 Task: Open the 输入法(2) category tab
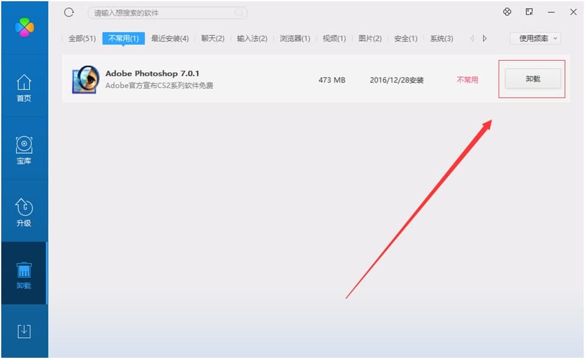[x=252, y=38]
